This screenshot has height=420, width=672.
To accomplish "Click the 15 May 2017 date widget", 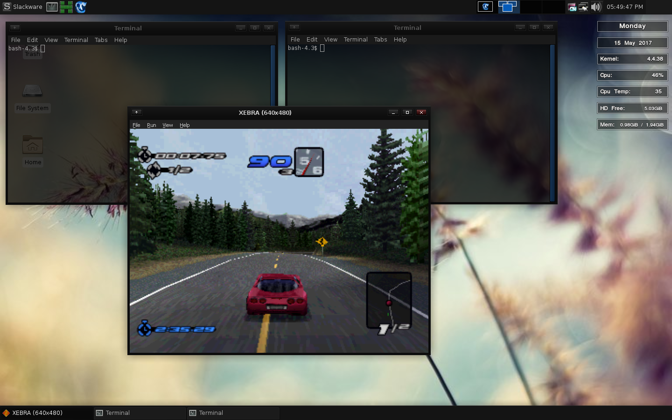I will pyautogui.click(x=632, y=43).
